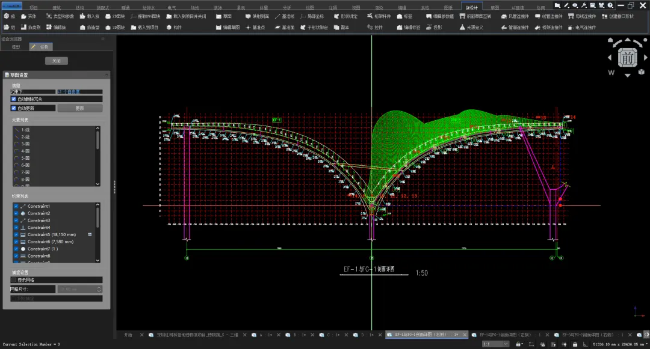Switch to the 结构 ribbon tab
Screen dimensions: 650x349
(x=79, y=7)
